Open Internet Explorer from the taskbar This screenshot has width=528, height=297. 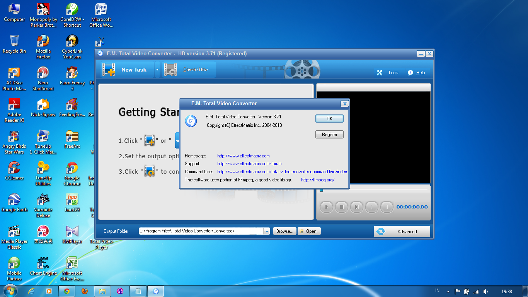point(32,291)
